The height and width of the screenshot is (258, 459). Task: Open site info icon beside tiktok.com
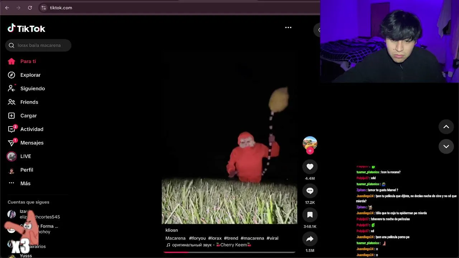43,8
